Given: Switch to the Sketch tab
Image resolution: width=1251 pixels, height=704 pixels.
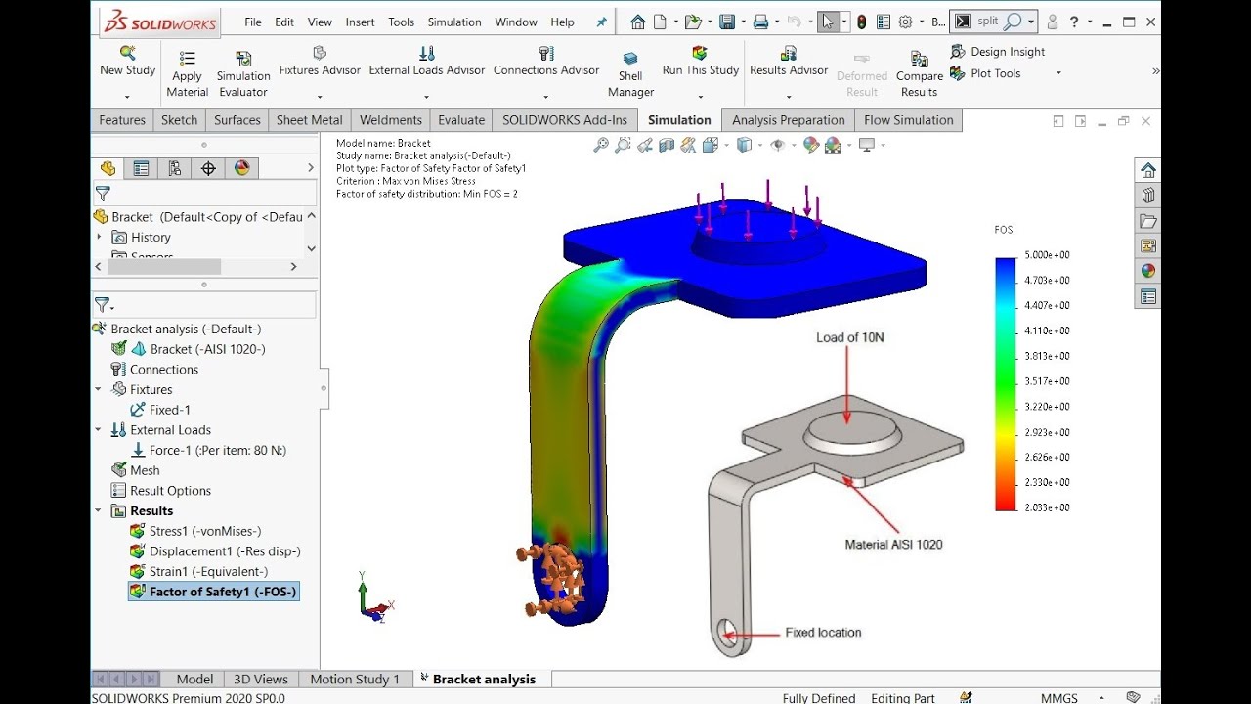Looking at the screenshot, I should tap(179, 120).
